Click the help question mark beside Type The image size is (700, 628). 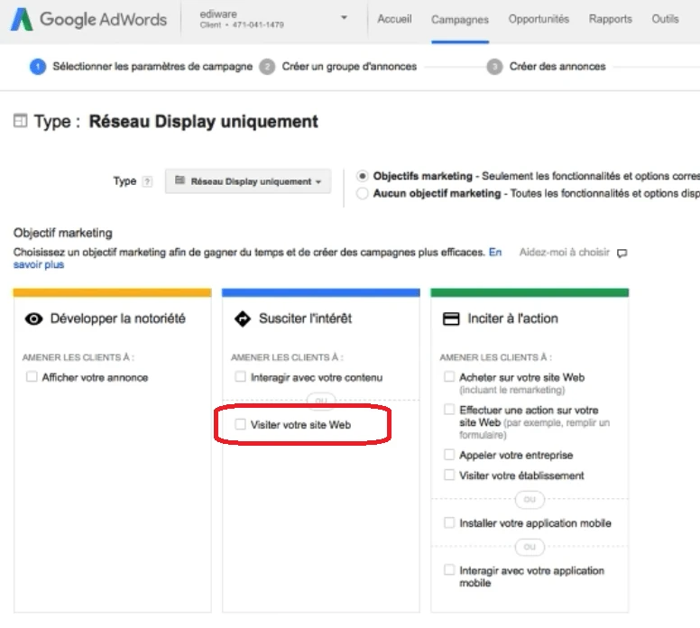[x=147, y=182]
